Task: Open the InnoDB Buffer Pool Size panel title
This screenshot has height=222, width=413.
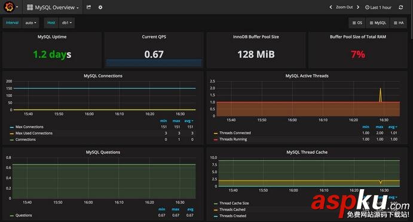Action: pos(256,37)
